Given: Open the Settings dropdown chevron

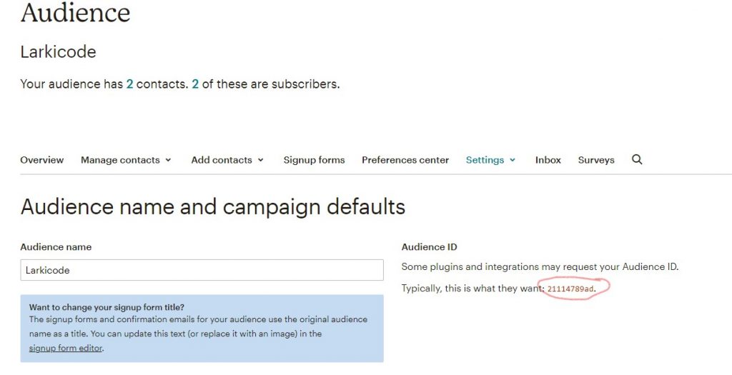Looking at the screenshot, I should 512,160.
